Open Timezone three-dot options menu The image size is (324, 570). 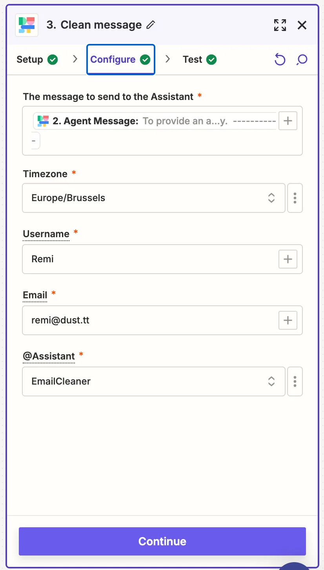click(x=295, y=198)
